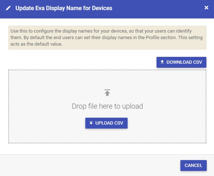Download the device names CSV file
This screenshot has width=214, height=176.
click(x=181, y=62)
